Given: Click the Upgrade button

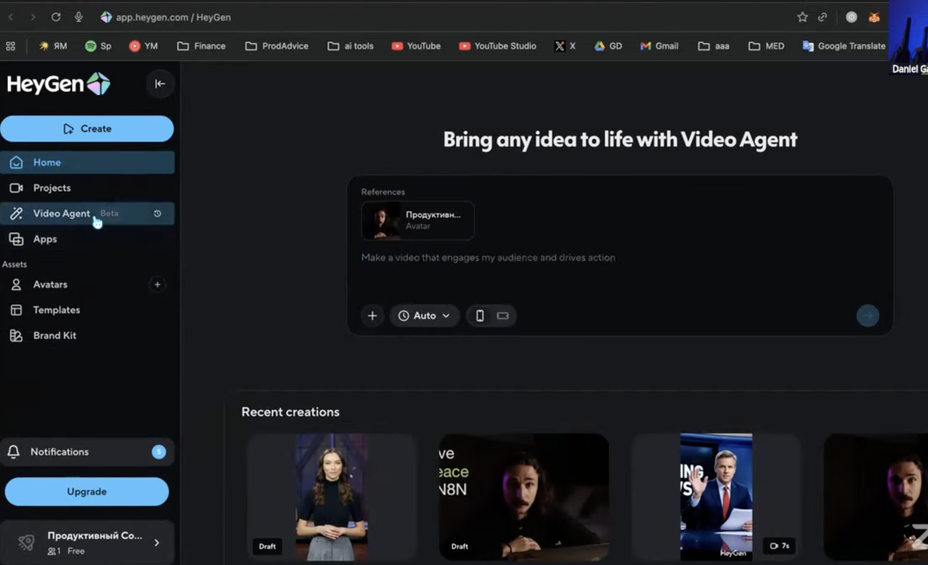Looking at the screenshot, I should point(87,492).
